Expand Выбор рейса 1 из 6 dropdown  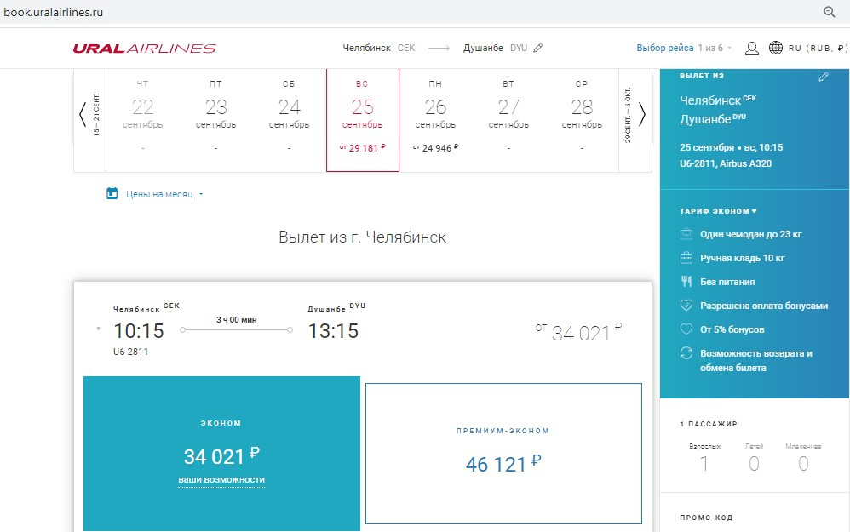(684, 48)
